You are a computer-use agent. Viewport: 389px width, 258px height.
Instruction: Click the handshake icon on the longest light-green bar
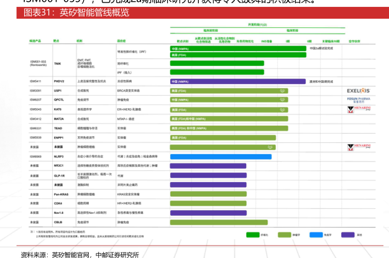[x=271, y=147]
